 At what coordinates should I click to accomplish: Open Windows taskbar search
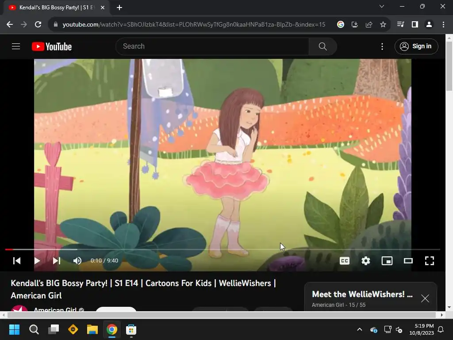[34, 329]
